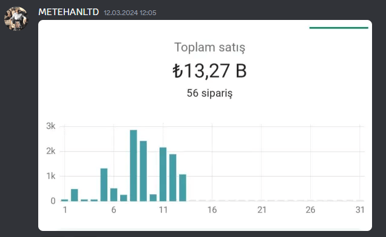The width and height of the screenshot is (386, 237).
Task: Click the ₺13,27 B total sales amount
Action: tap(209, 71)
